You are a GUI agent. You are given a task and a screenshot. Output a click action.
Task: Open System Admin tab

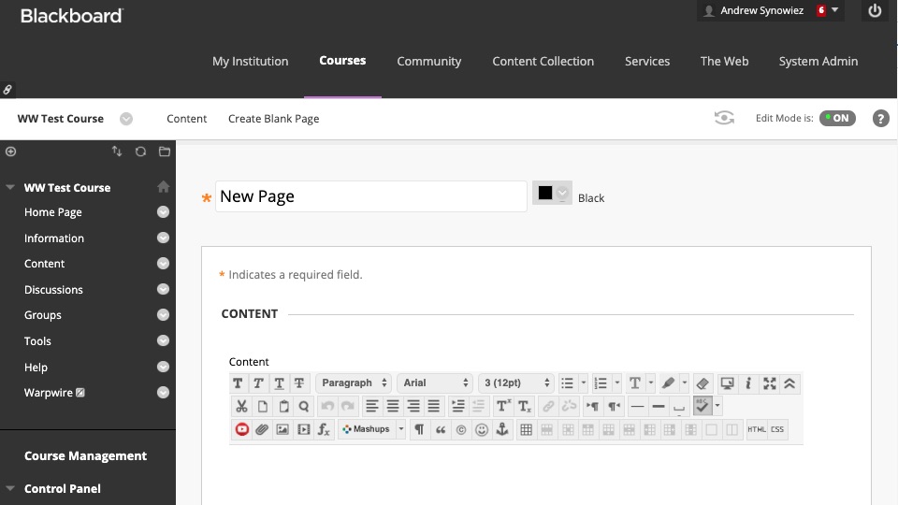point(818,62)
